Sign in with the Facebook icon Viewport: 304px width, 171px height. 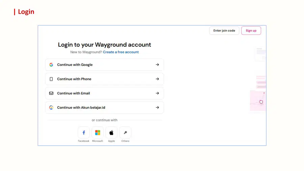pyautogui.click(x=84, y=132)
